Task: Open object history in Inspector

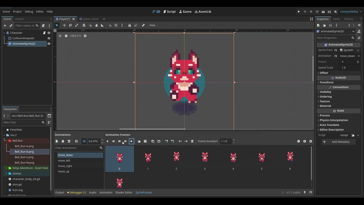Action: [x=359, y=25]
